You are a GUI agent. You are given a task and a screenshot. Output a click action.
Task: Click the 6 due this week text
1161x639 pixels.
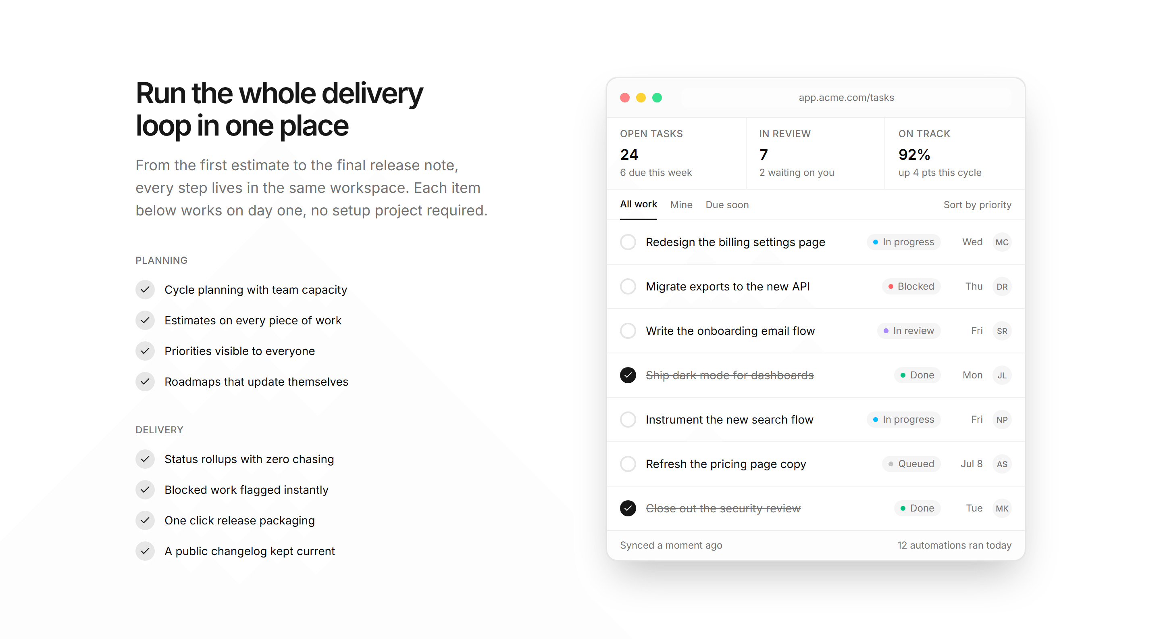[656, 172]
